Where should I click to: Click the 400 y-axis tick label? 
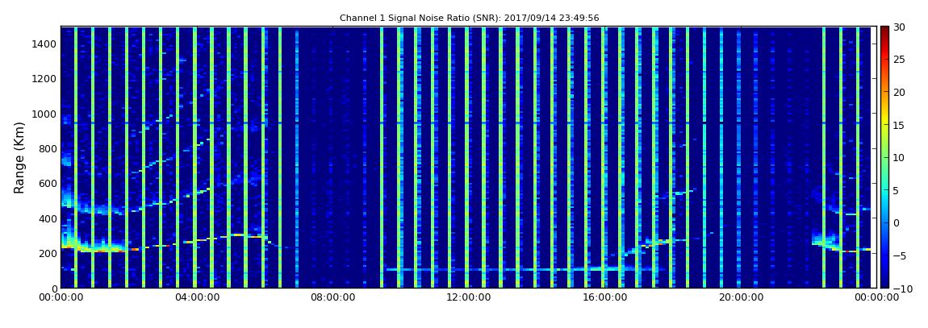pyautogui.click(x=48, y=218)
